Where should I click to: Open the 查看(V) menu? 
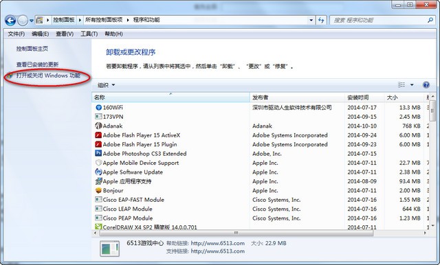click(x=65, y=34)
